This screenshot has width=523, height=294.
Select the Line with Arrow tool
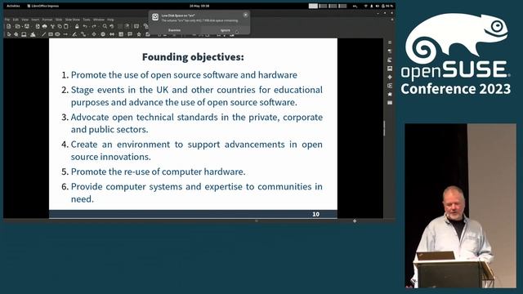pos(65,34)
